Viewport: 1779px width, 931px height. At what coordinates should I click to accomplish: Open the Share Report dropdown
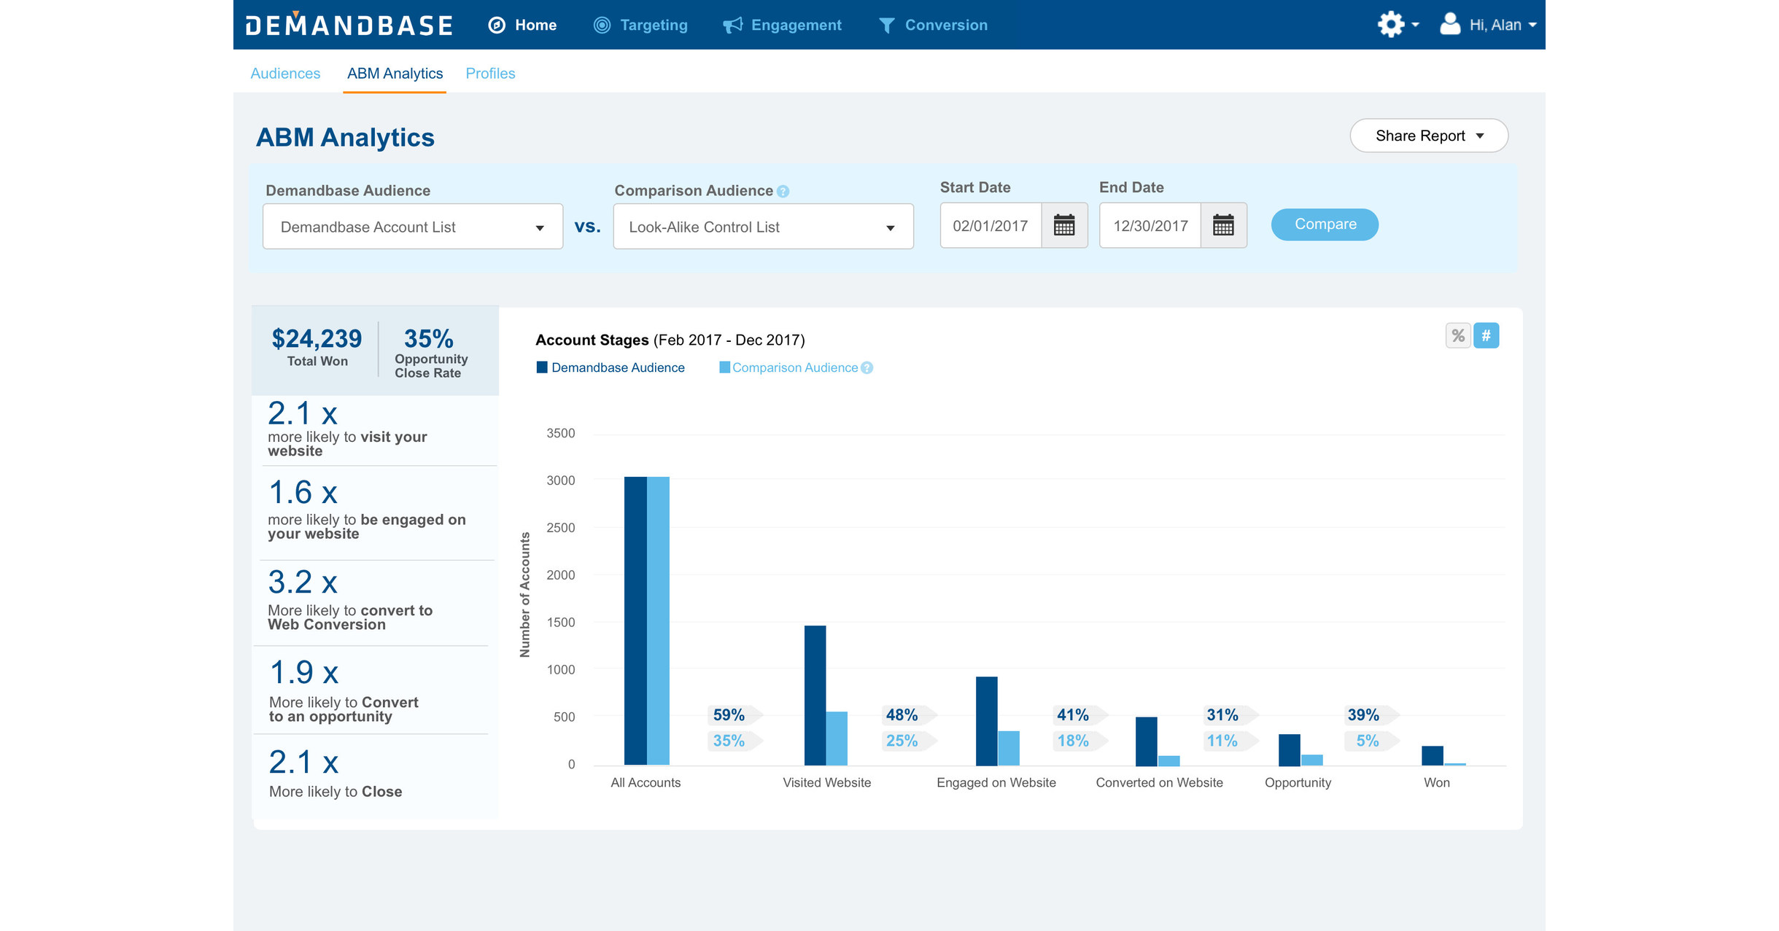pos(1427,136)
